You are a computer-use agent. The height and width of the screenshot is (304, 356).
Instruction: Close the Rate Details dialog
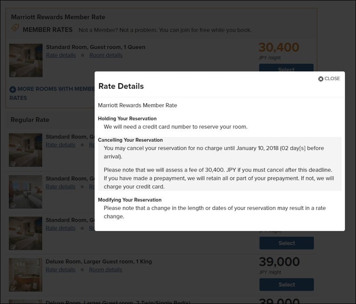tap(329, 78)
